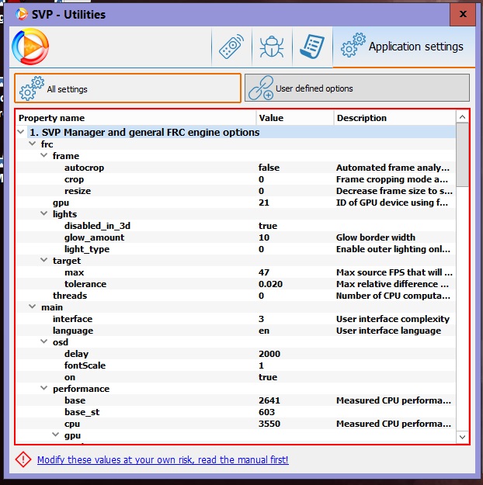Viewport: 483px width, 485px height.
Task: Open the remote control tab icon
Action: click(231, 47)
